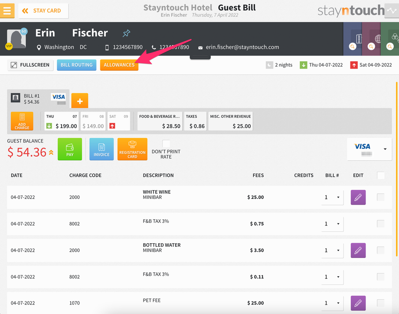Click the green arrival date arrow icon
Image resolution: width=399 pixels, height=314 pixels.
(x=303, y=65)
